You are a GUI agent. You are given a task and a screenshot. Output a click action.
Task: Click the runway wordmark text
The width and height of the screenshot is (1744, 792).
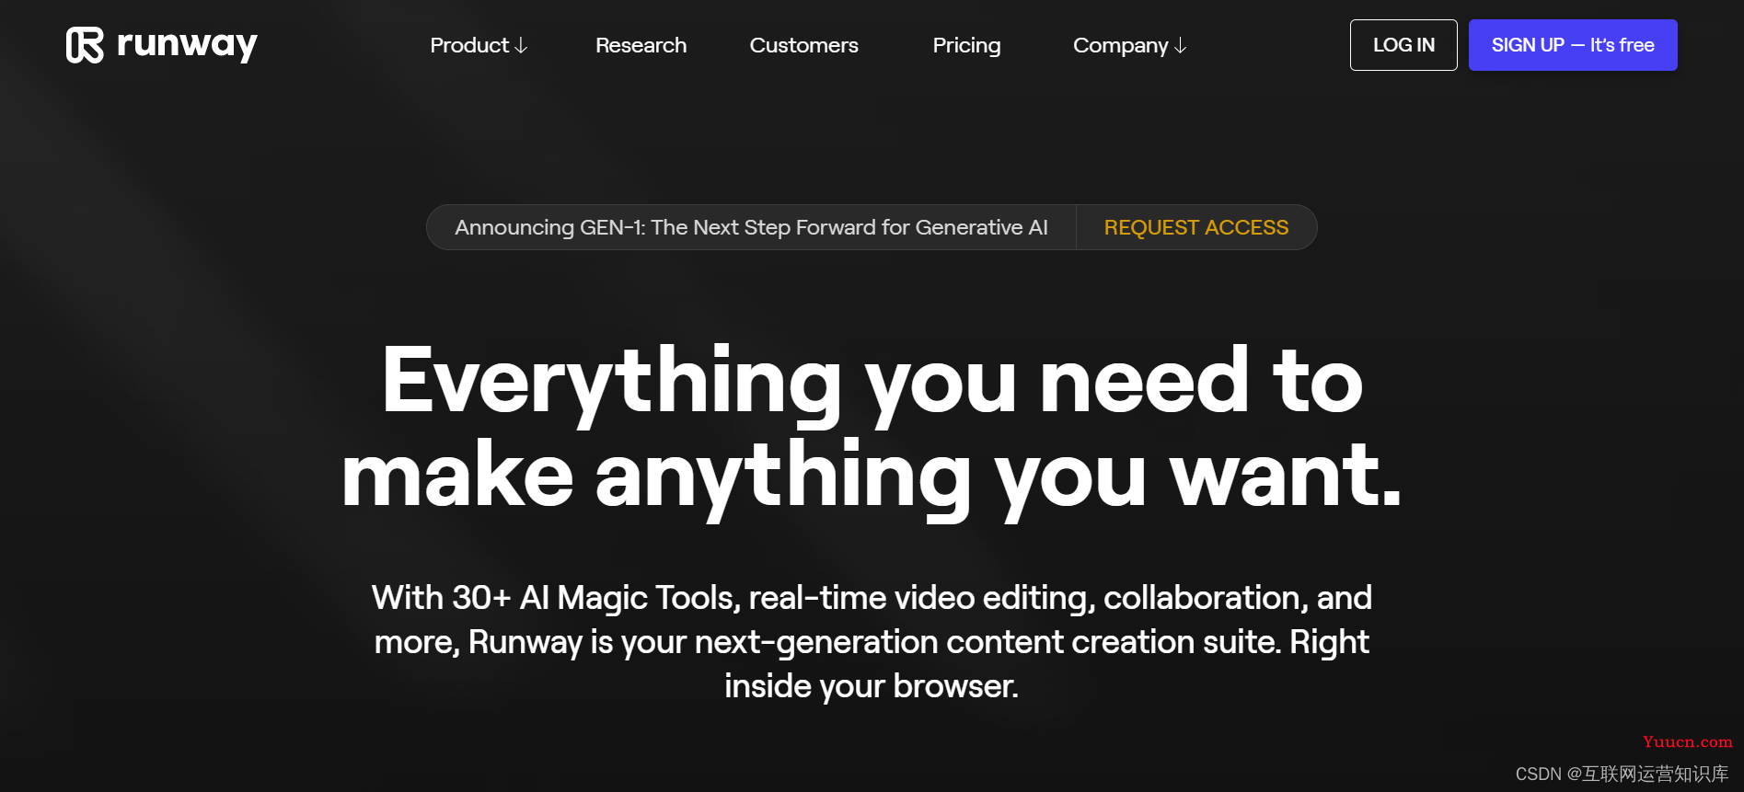(x=187, y=45)
